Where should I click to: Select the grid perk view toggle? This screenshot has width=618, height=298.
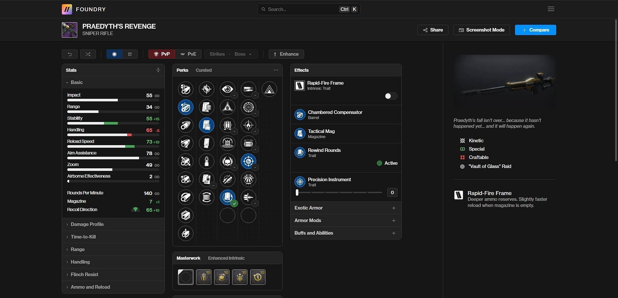130,54
